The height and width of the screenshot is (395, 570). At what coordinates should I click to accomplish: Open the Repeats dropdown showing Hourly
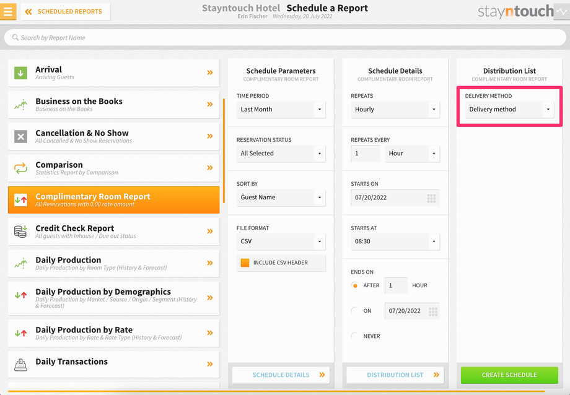point(395,110)
